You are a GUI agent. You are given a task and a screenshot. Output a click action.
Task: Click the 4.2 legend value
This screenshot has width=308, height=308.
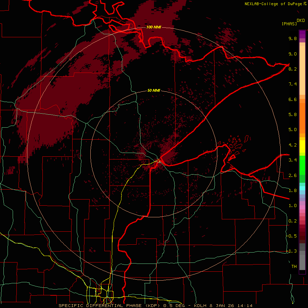click(293, 145)
